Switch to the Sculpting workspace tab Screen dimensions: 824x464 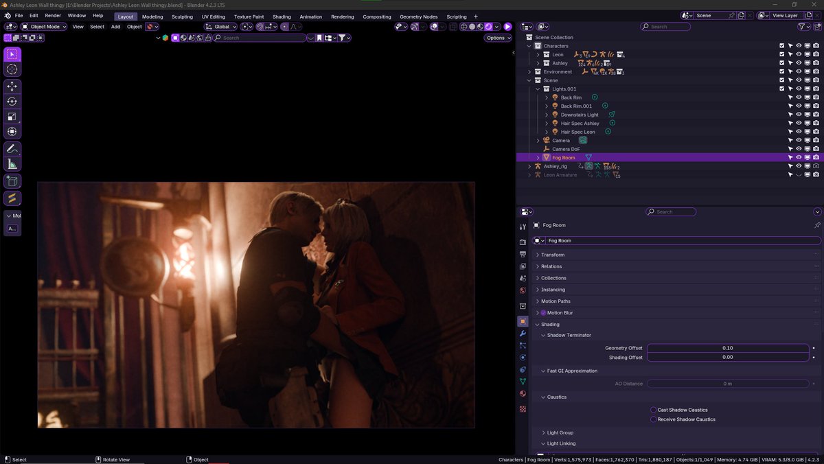(x=182, y=16)
